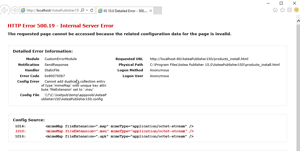The height and width of the screenshot is (151, 300).
Task: Click the SendResponse notification value
Action: click(56, 65)
